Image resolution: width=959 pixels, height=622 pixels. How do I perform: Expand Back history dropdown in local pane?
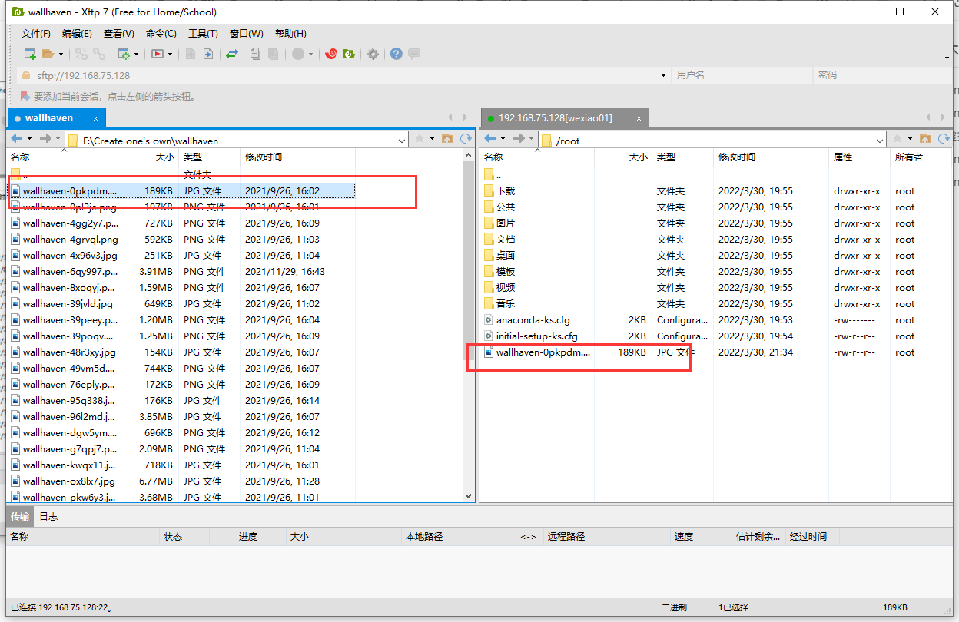pyautogui.click(x=30, y=139)
